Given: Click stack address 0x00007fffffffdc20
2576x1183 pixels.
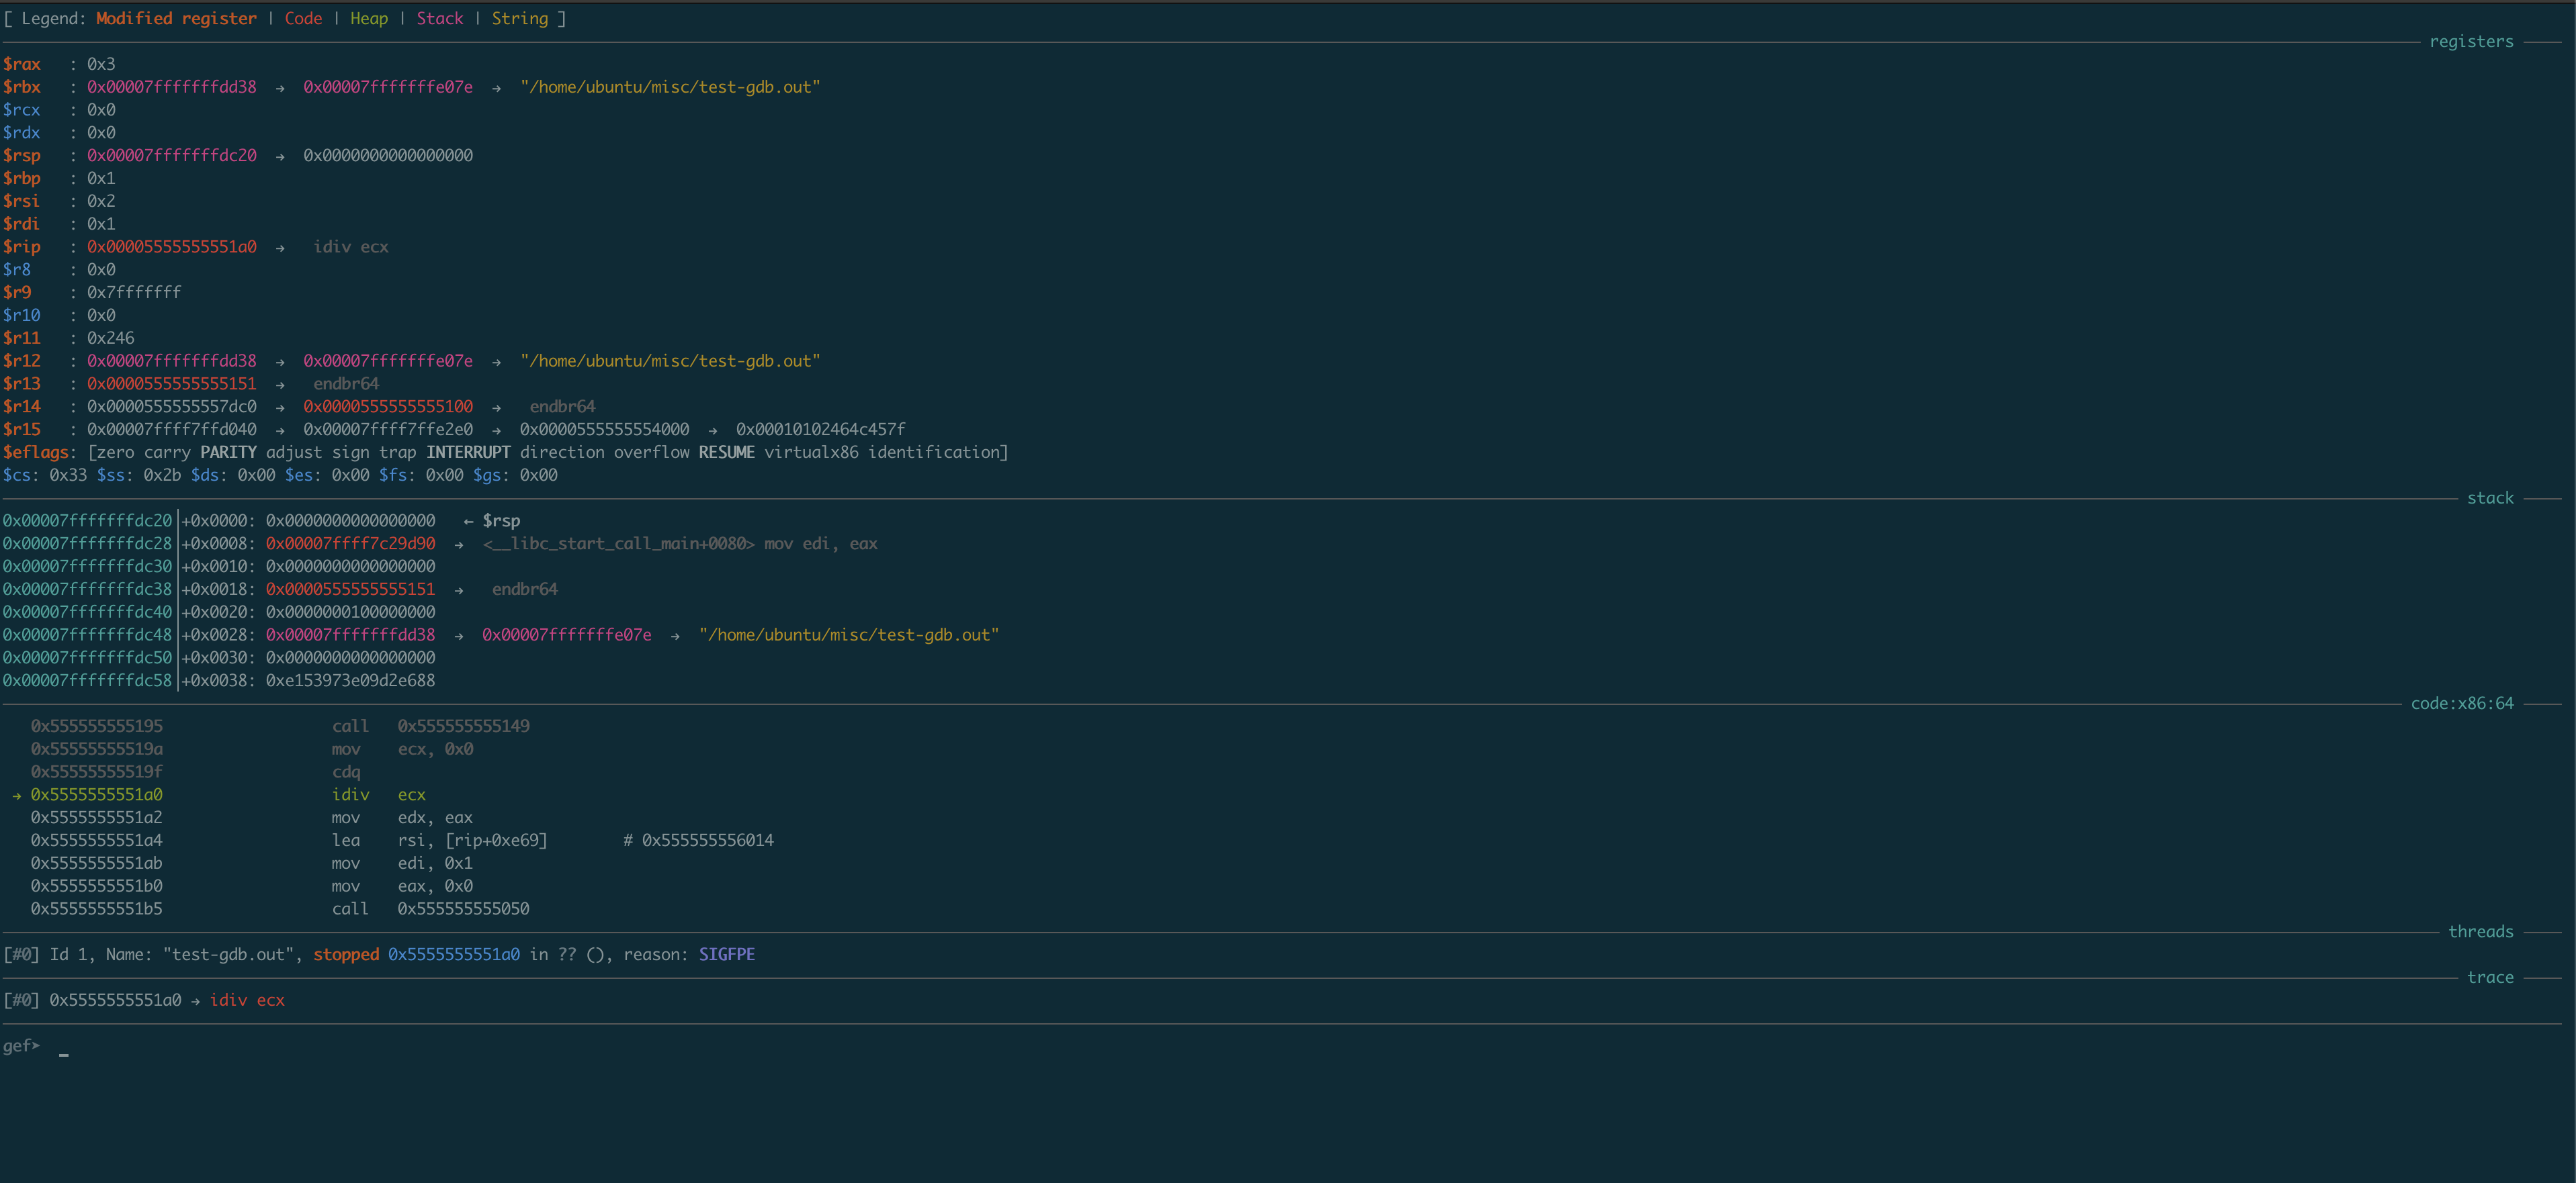Looking at the screenshot, I should (x=87, y=520).
